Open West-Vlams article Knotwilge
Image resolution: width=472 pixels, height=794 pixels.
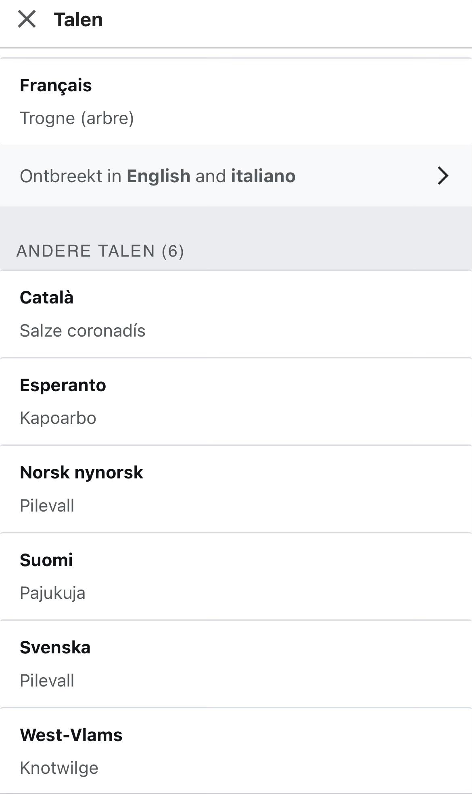59,768
